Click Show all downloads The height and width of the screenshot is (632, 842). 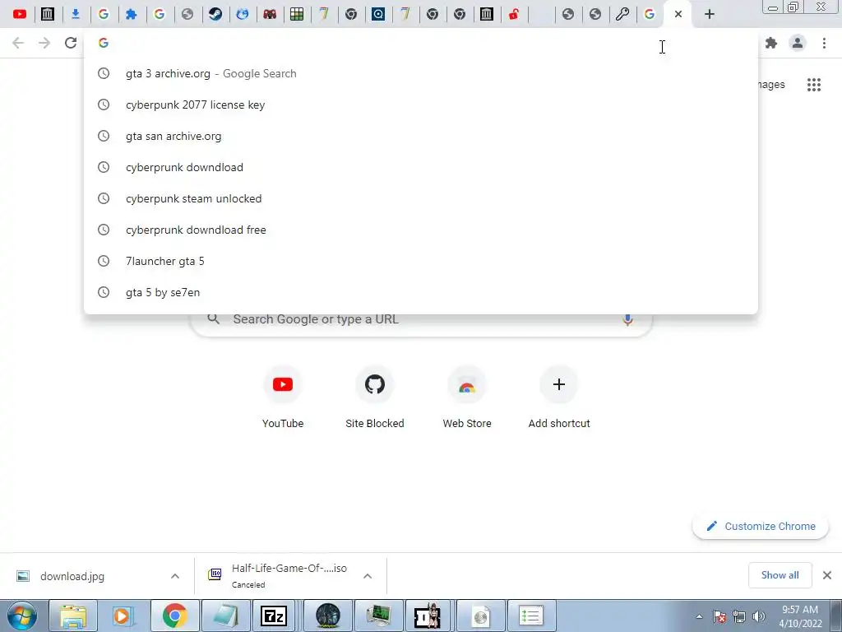pyautogui.click(x=780, y=575)
